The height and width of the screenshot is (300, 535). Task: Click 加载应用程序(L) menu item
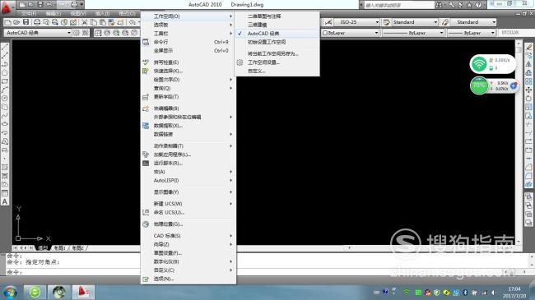188,155
